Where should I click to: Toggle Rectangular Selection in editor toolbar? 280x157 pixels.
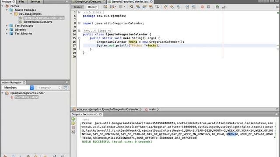pyautogui.click(x=157, y=7)
